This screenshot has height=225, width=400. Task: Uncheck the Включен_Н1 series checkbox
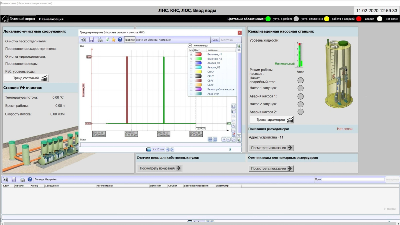pyautogui.click(x=191, y=54)
